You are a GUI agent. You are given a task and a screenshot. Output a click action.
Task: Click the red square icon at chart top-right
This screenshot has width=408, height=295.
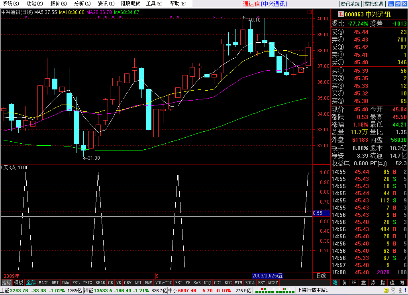310,12
